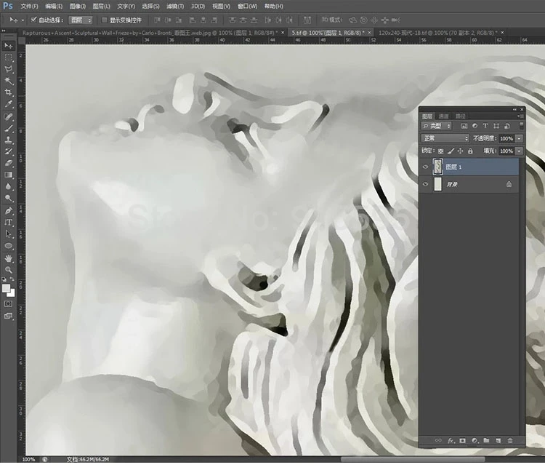Click the foreground color swatch
The width and height of the screenshot is (545, 470).
(7, 288)
